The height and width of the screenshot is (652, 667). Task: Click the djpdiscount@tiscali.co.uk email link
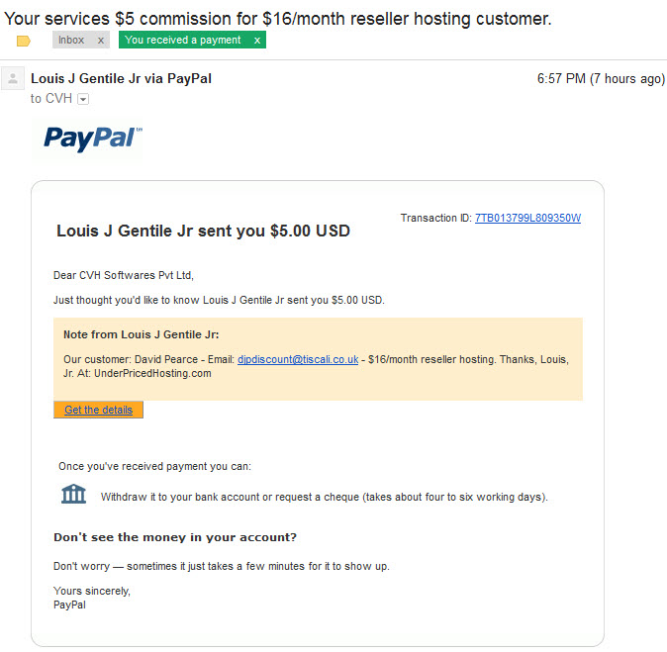(x=298, y=360)
